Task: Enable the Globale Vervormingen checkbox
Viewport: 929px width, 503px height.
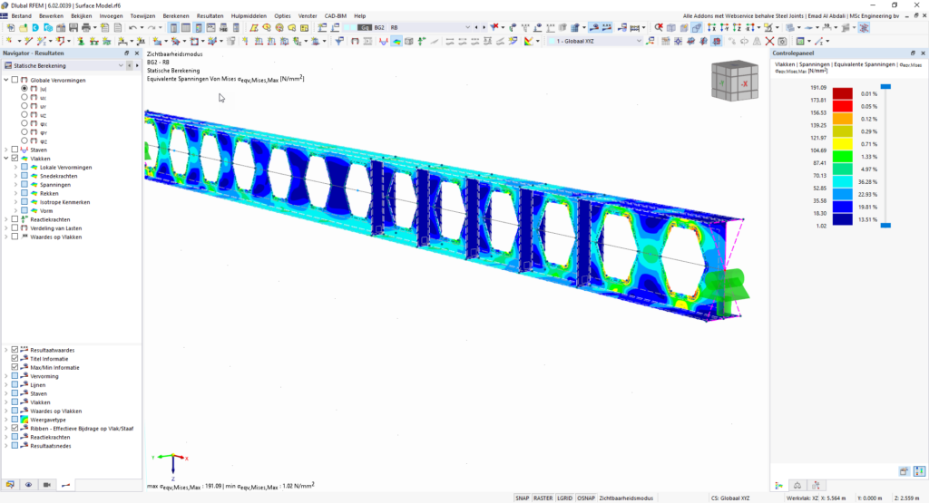Action: 15,80
